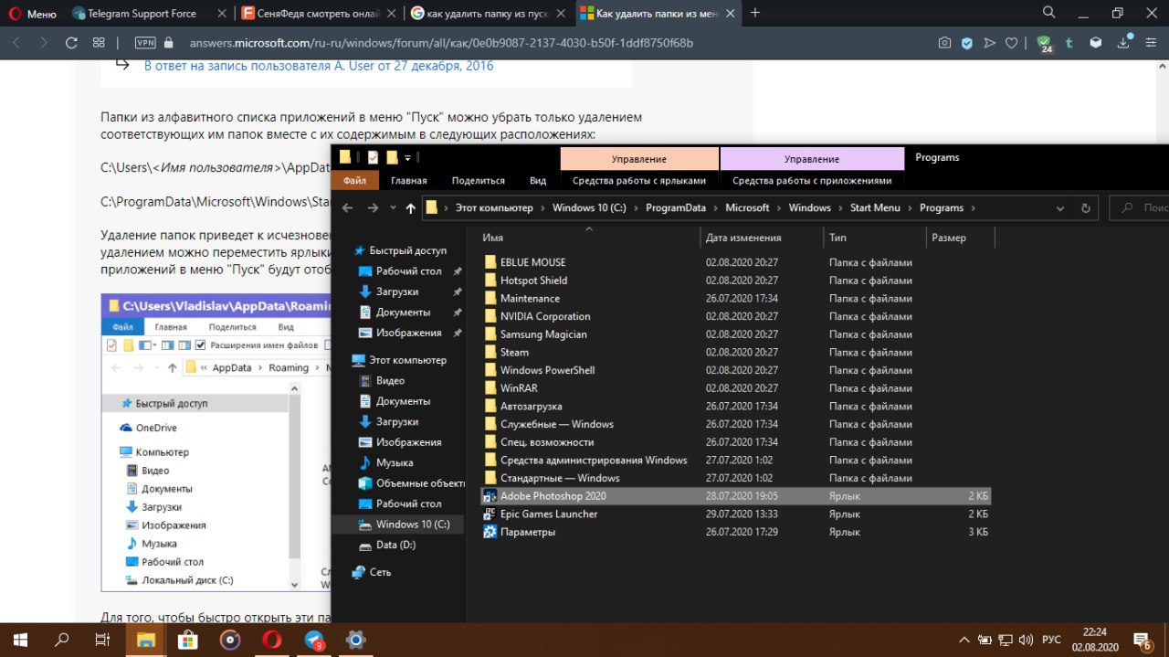The height and width of the screenshot is (657, 1169).
Task: Go back in File Explorer
Action: pos(347,207)
